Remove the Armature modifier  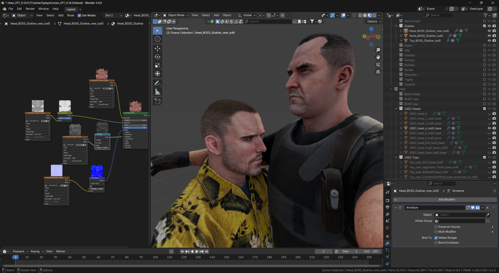(487, 208)
